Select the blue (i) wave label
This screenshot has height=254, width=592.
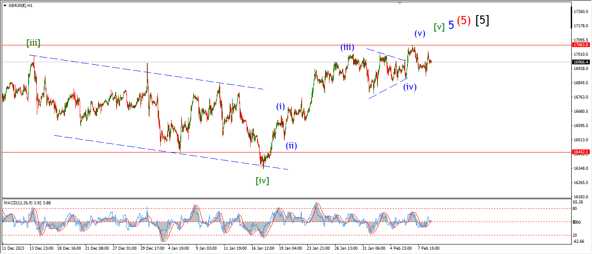[281, 106]
